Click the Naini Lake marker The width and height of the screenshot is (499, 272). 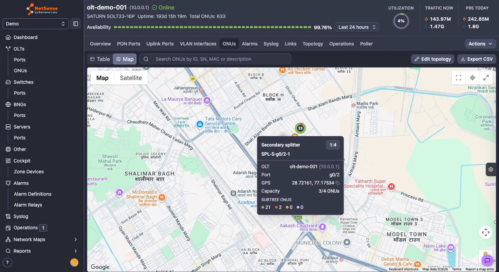451,247
